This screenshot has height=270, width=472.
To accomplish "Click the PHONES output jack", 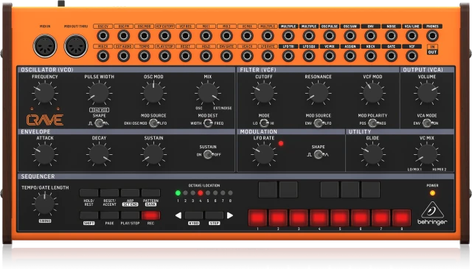I will [x=432, y=36].
